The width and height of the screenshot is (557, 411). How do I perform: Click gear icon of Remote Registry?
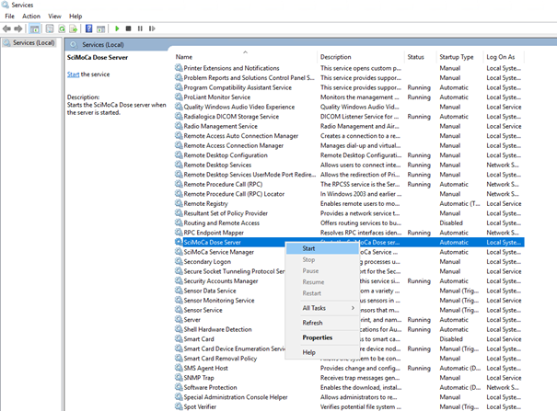tap(179, 203)
